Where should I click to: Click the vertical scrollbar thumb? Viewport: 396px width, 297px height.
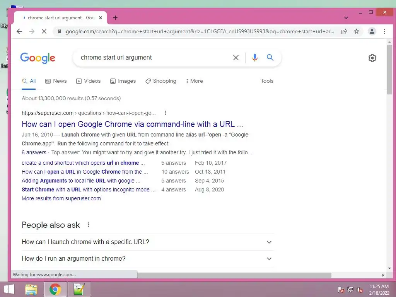click(x=389, y=70)
